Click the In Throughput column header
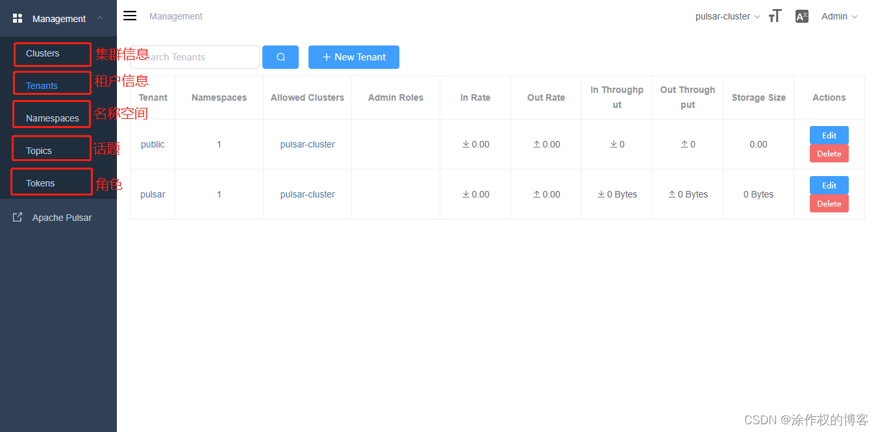 click(x=617, y=97)
